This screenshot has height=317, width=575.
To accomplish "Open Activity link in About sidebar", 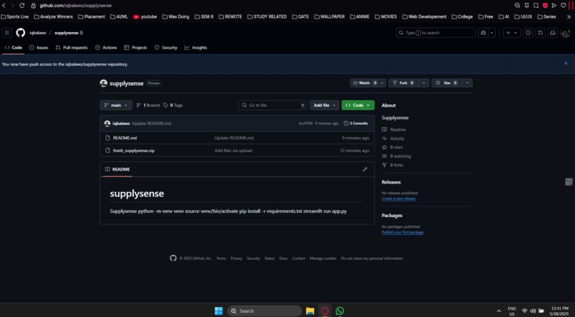I will [393, 139].
